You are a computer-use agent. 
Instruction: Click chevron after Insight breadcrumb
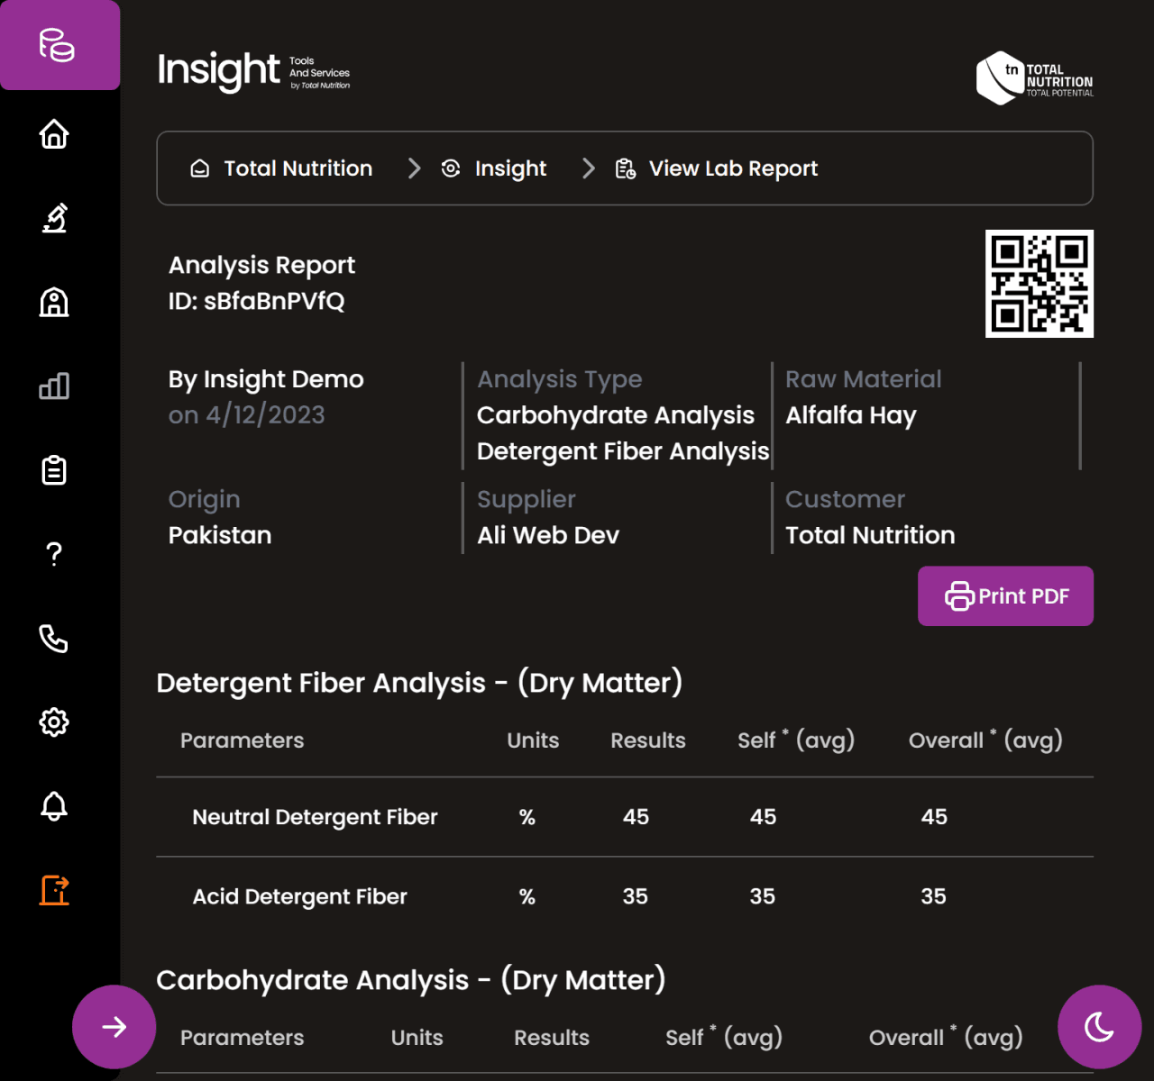pos(589,168)
